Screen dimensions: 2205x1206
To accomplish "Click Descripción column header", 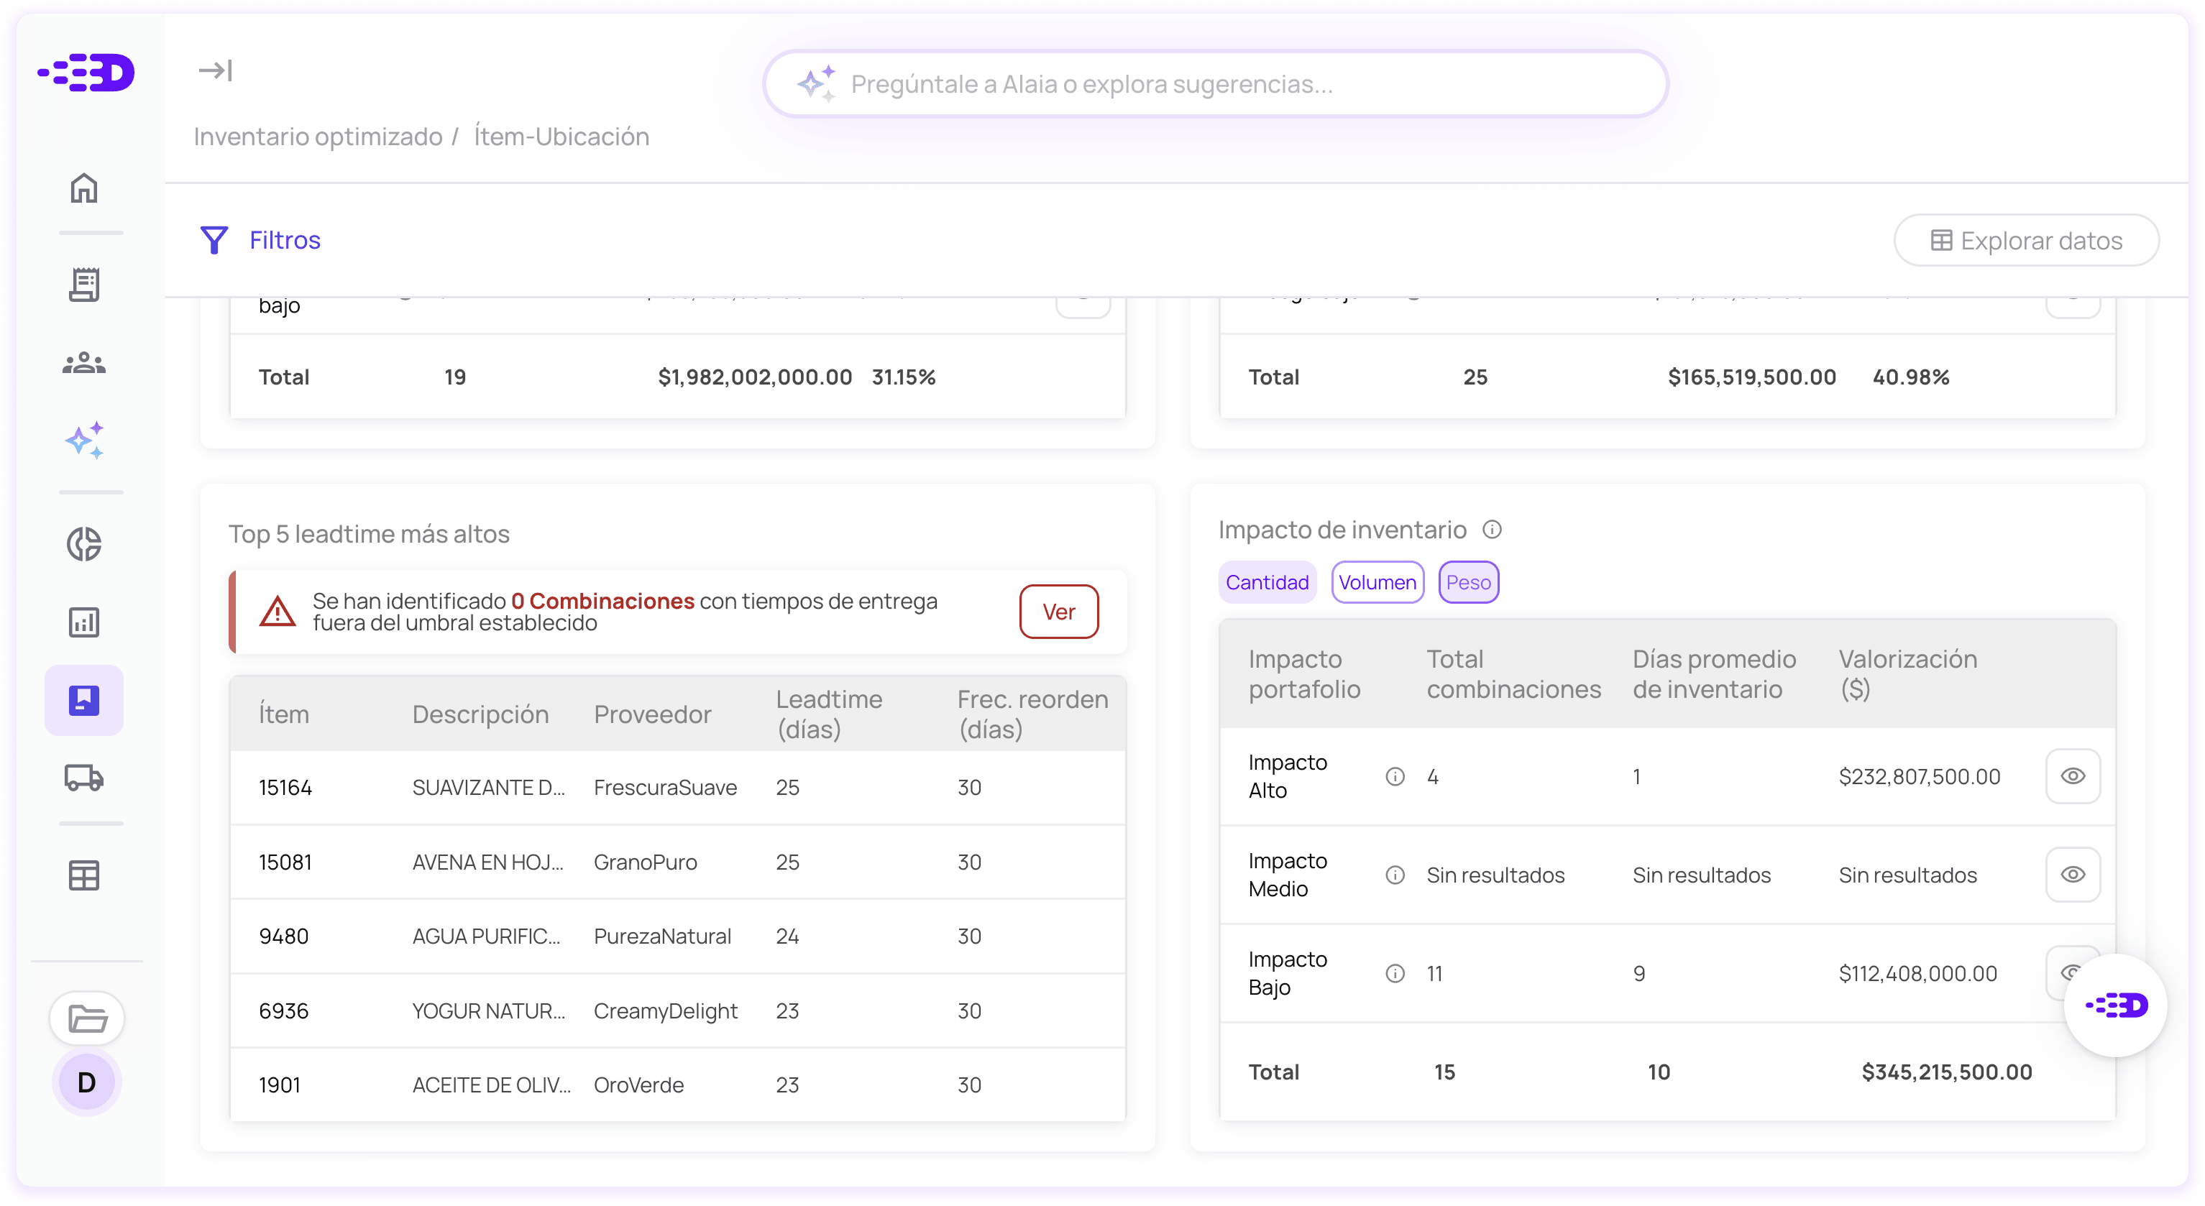I will pos(480,714).
